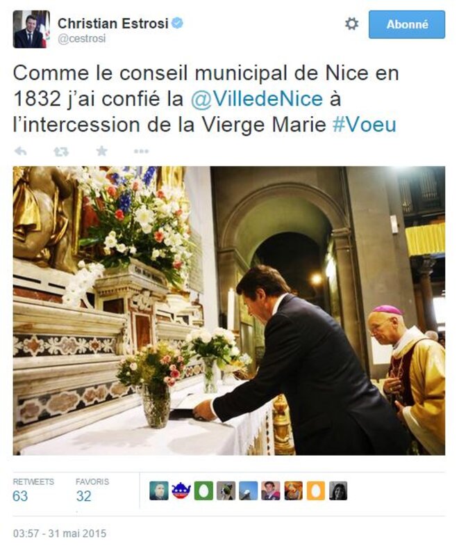Click the blue verified badge
The height and width of the screenshot is (551, 459).
click(178, 23)
